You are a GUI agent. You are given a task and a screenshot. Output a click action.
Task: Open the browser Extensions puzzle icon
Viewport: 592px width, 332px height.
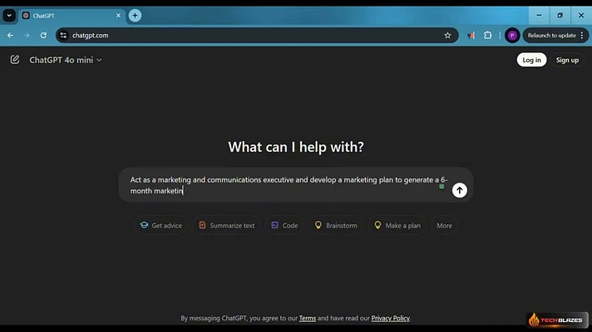point(488,36)
